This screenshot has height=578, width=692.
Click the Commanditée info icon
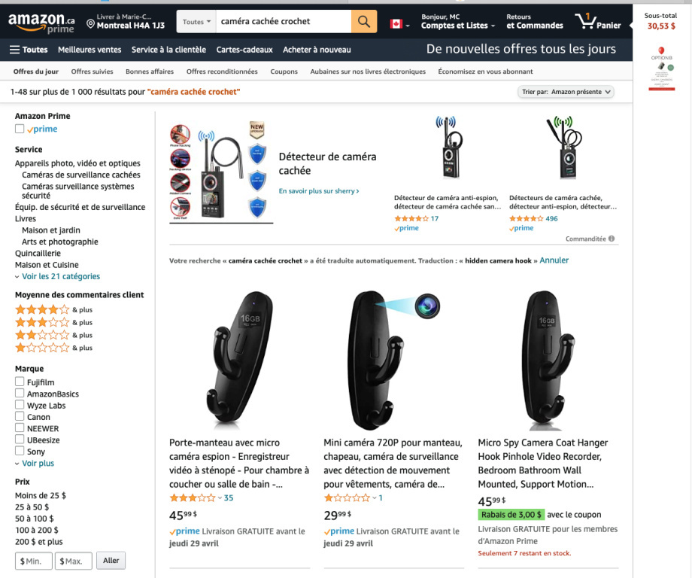point(612,239)
